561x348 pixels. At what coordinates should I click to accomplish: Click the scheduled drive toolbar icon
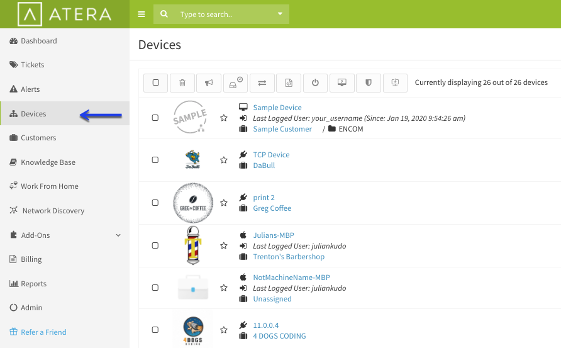tap(235, 82)
